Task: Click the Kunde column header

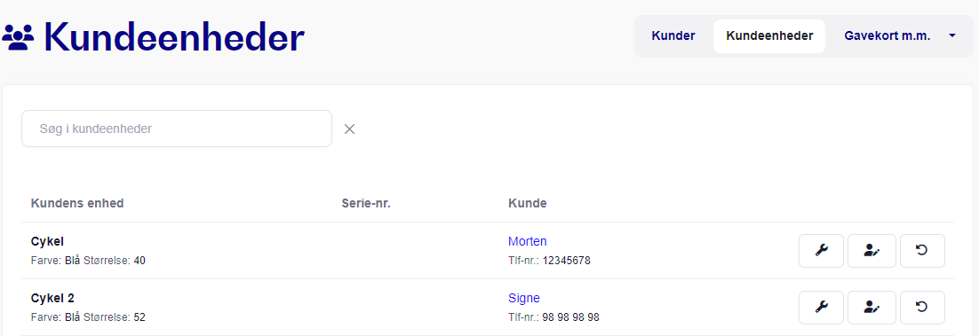Action: tap(528, 203)
